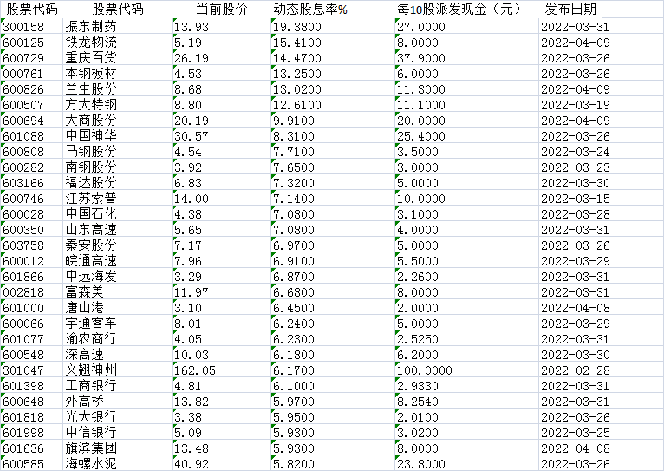This screenshot has width=664, height=471.
Task: Click the stock name 振东制药
Action: click(x=91, y=27)
